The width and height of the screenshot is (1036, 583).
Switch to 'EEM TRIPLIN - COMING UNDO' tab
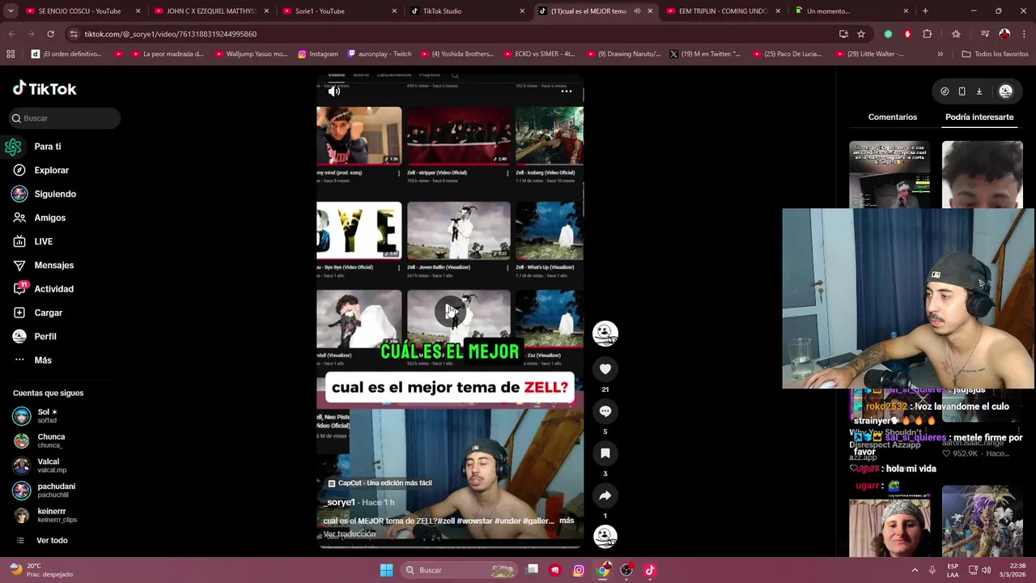coord(723,11)
